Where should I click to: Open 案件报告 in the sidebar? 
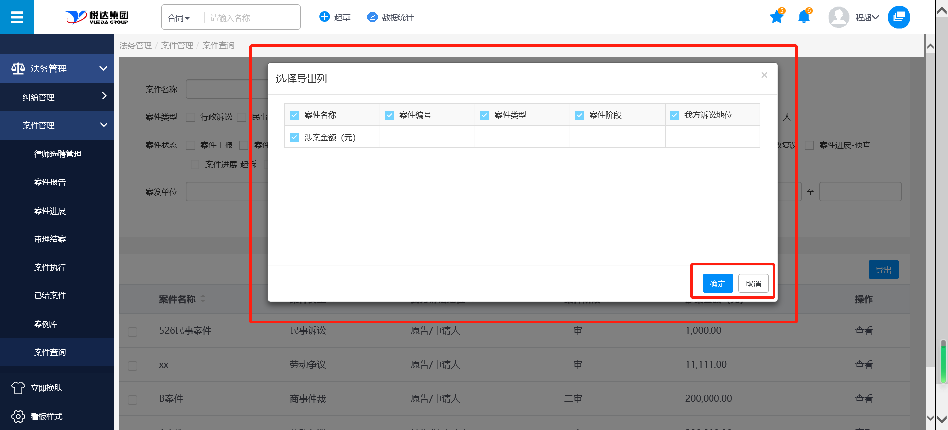(50, 182)
